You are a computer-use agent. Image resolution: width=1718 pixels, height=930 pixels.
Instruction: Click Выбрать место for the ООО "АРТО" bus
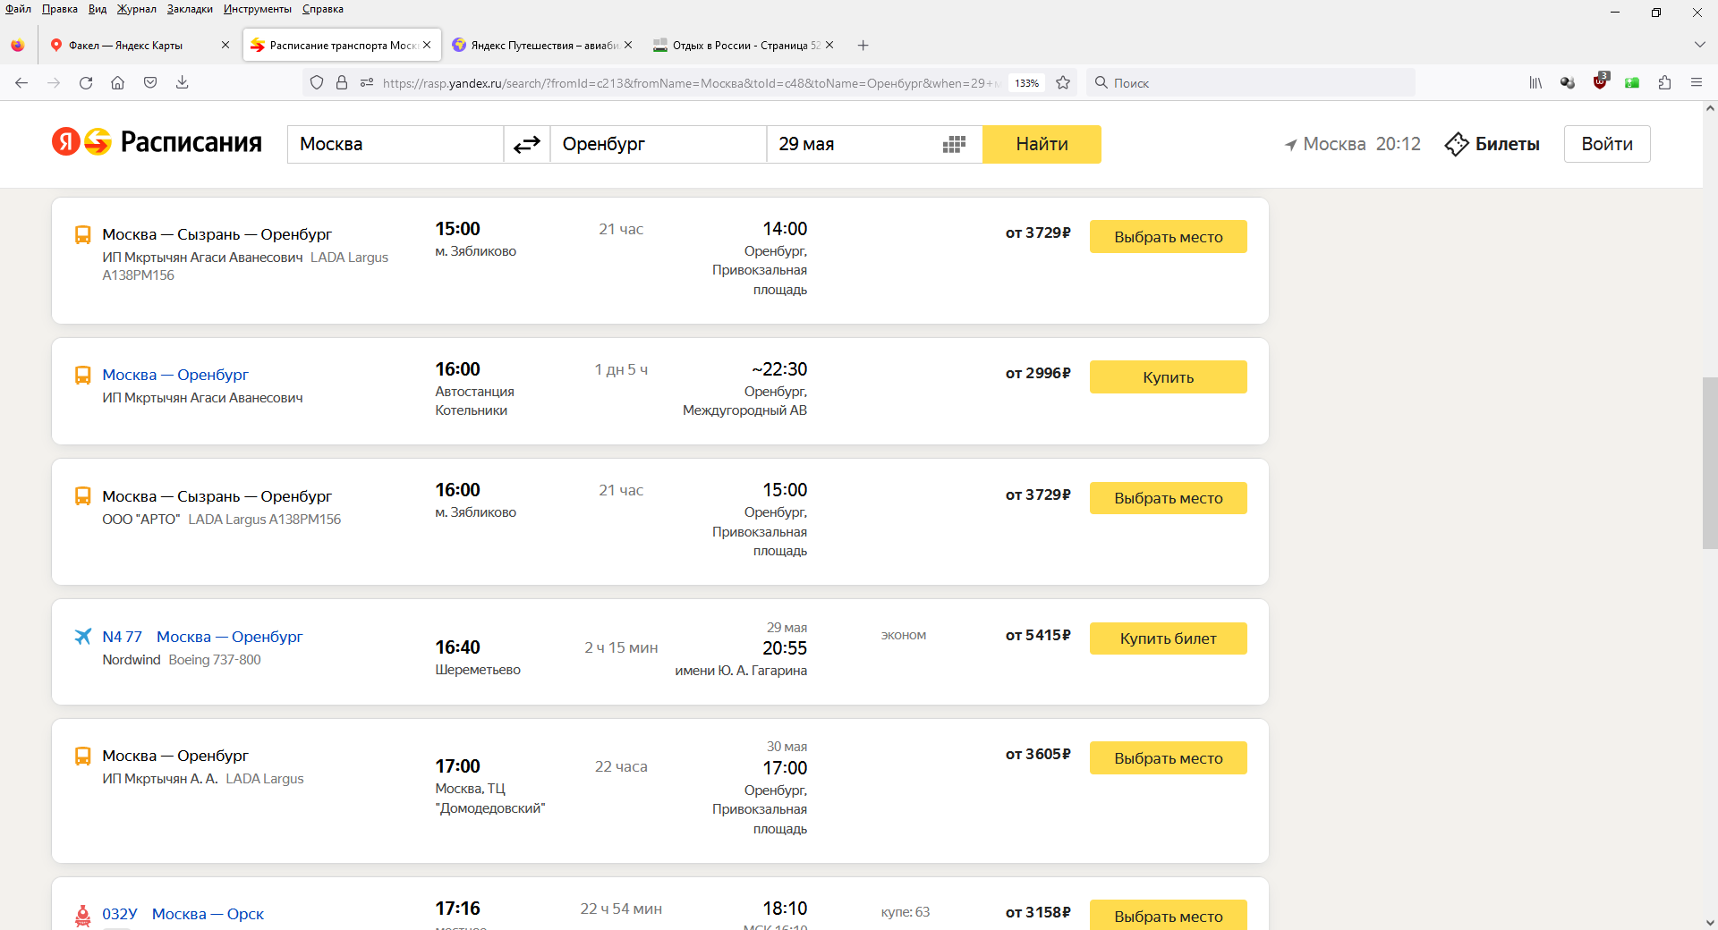(1168, 498)
